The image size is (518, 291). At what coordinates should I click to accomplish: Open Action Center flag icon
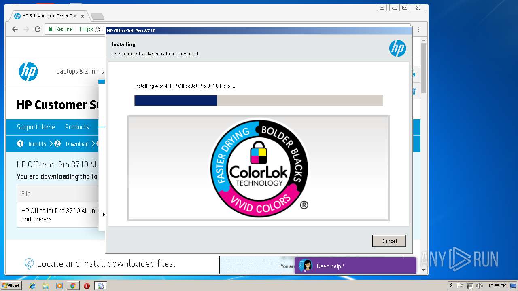coord(460,286)
